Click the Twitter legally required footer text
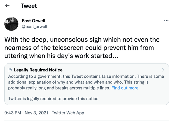The width and height of the screenshot is (174, 122). click(54, 98)
